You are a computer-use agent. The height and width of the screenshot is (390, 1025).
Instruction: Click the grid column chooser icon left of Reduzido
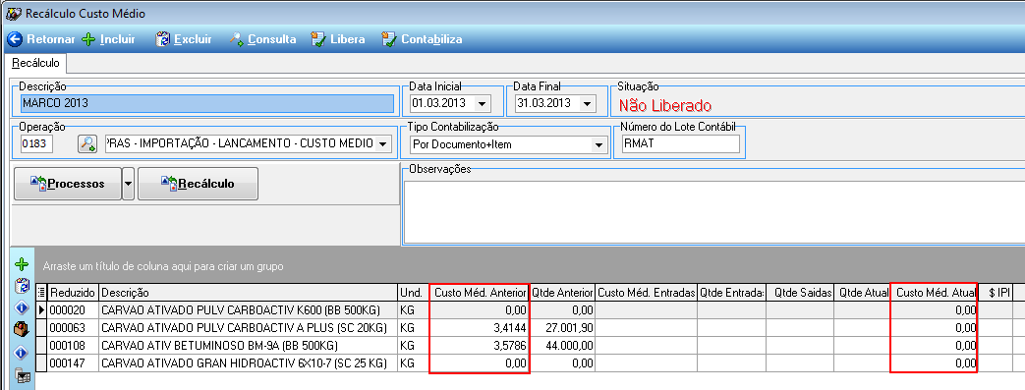tap(42, 293)
